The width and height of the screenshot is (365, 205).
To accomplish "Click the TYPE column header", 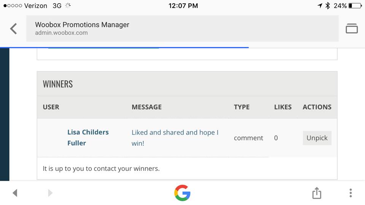I will (242, 107).
